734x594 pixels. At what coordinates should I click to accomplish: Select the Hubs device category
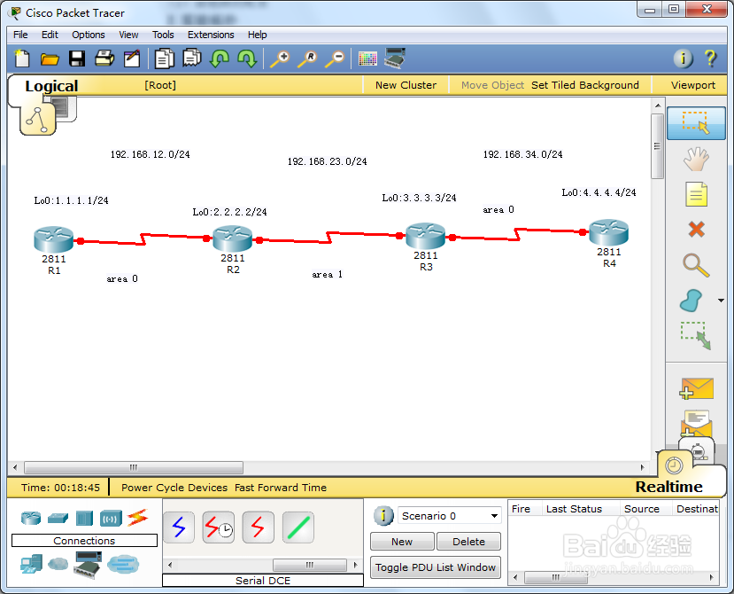point(84,519)
